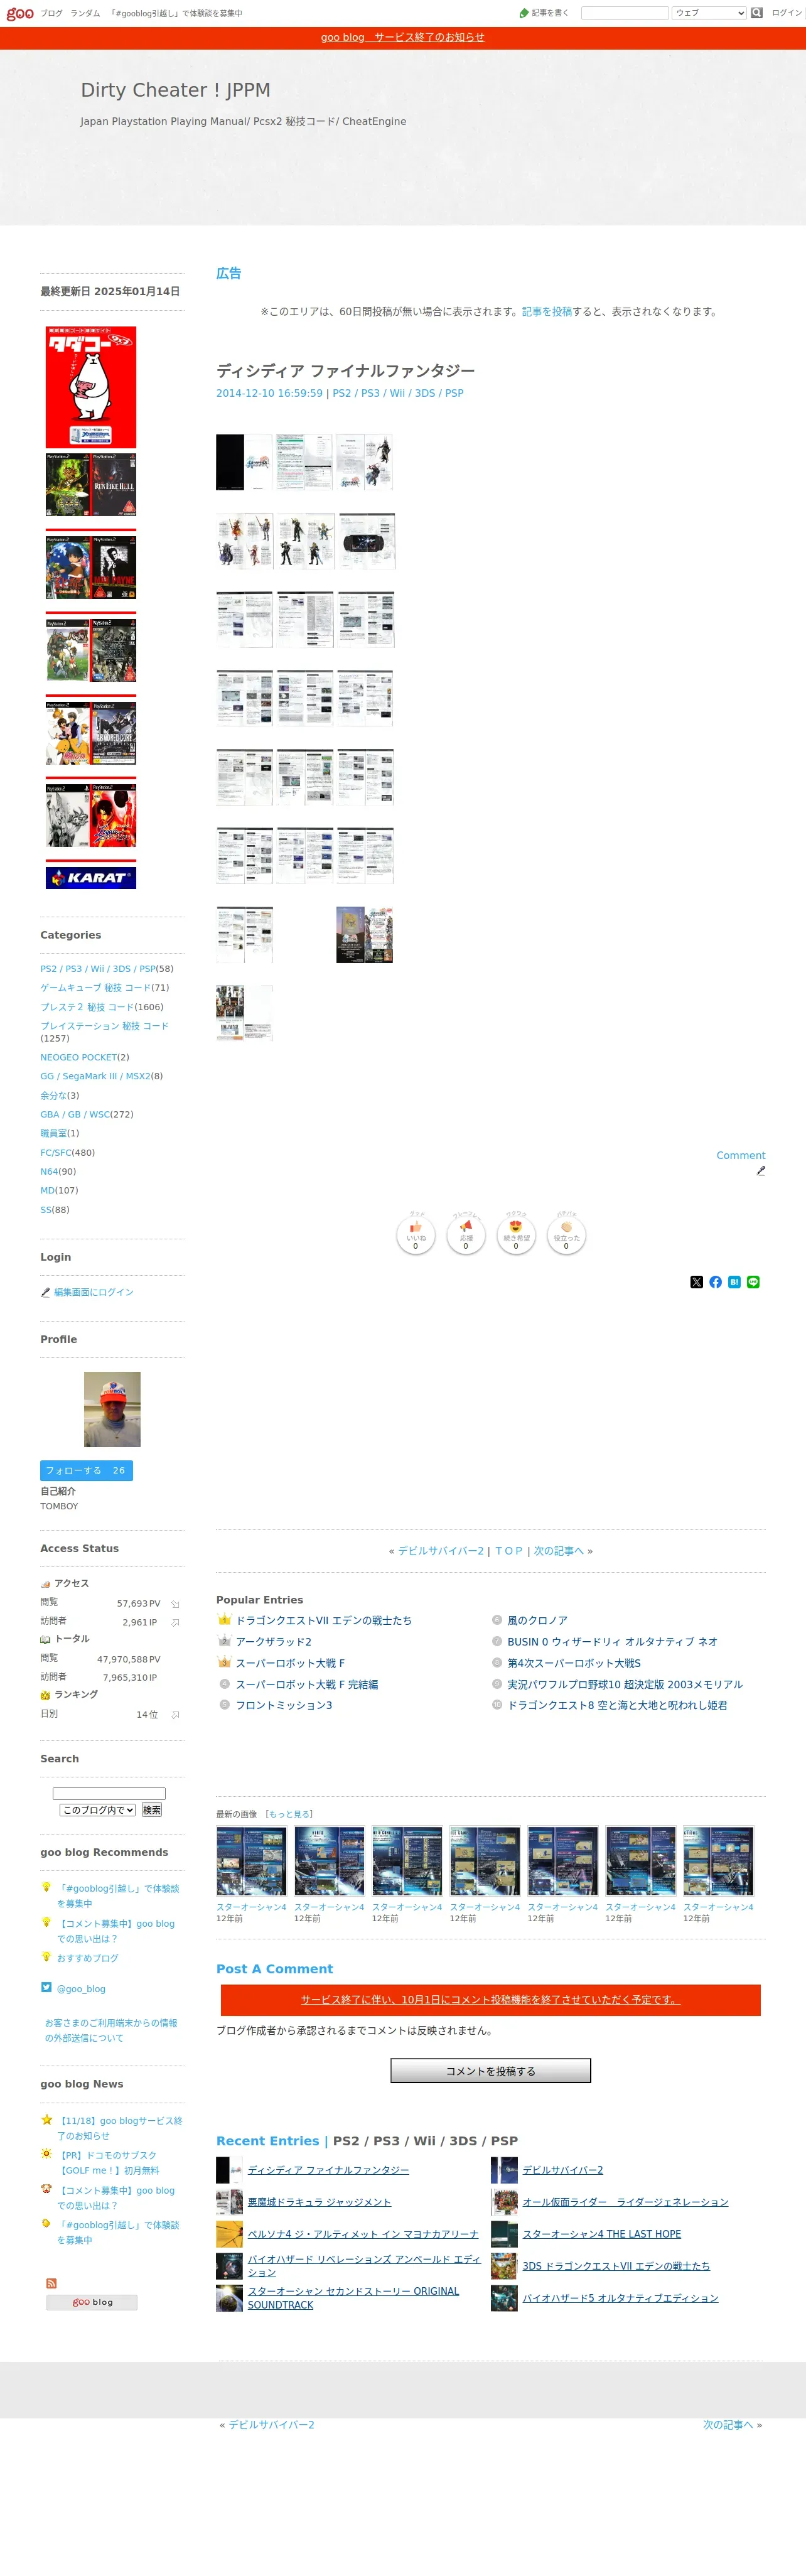Screen dimensions: 806x2576
Task: Click the goo blog badge under RSS icon
Action: point(91,2302)
